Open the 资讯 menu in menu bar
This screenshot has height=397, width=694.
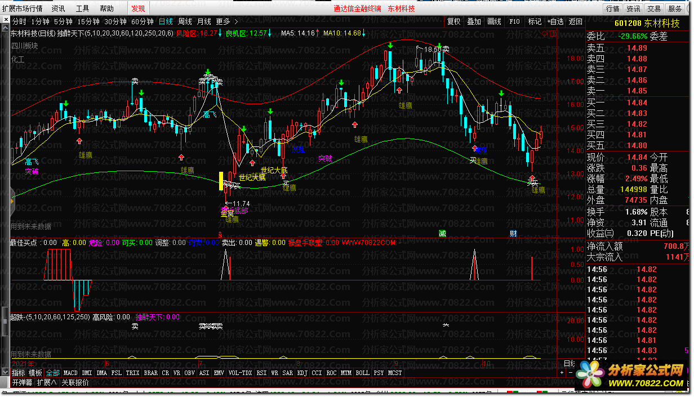[x=58, y=8]
